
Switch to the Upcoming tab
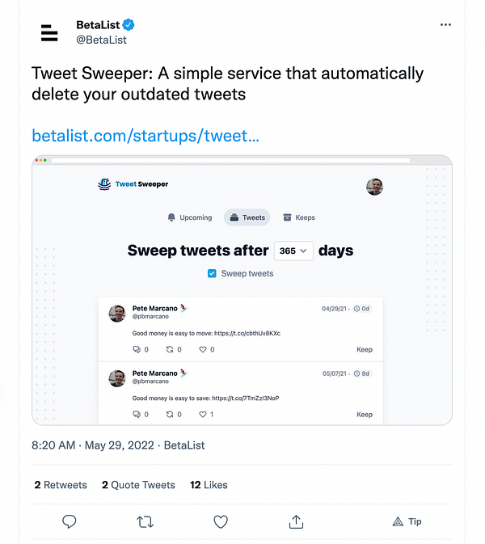pyautogui.click(x=190, y=217)
